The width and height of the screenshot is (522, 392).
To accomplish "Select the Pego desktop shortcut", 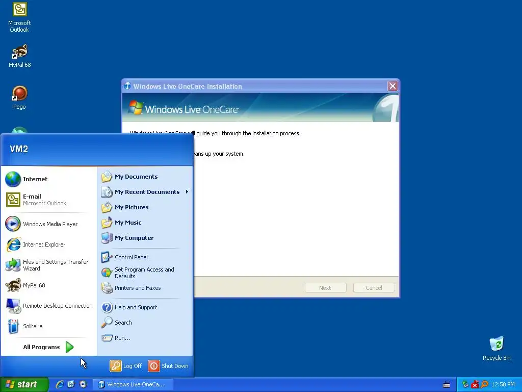I will click(19, 97).
